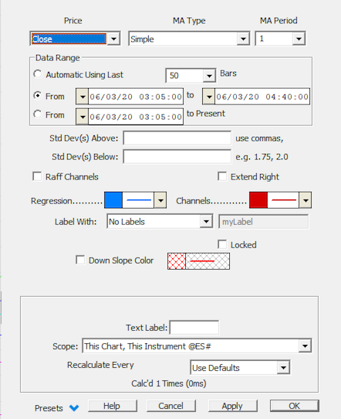341x419 pixels.
Task: Click the blue Regression color swatch
Action: coord(113,200)
